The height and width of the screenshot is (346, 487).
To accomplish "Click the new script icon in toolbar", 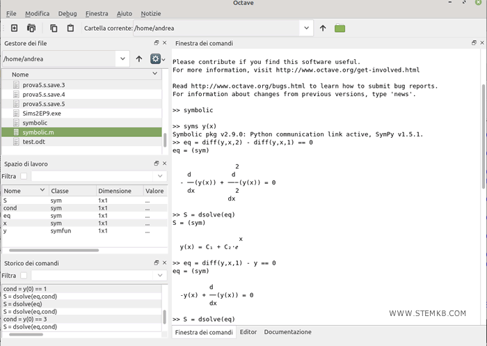I will pyautogui.click(x=14, y=28).
